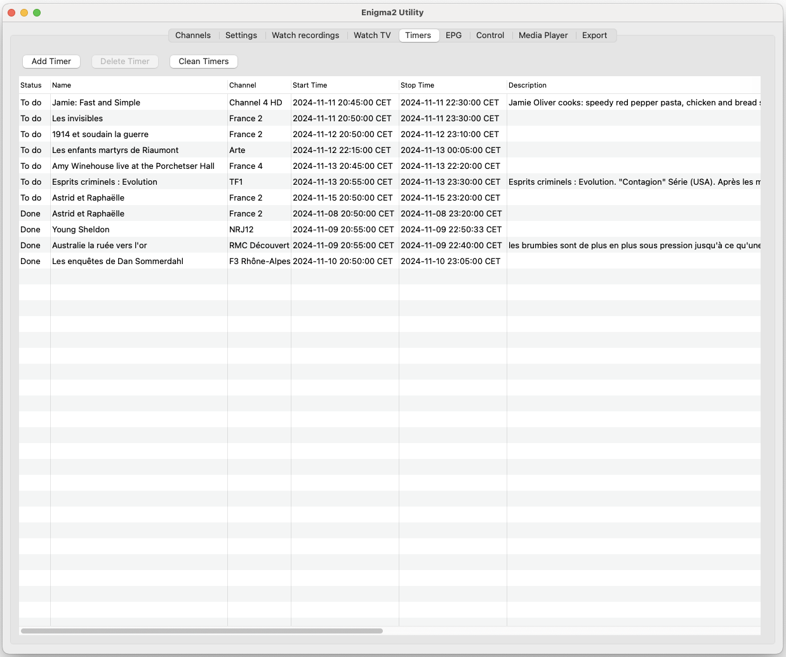Click the RMC Découvert channel cell
The width and height of the screenshot is (786, 657).
pyautogui.click(x=259, y=245)
